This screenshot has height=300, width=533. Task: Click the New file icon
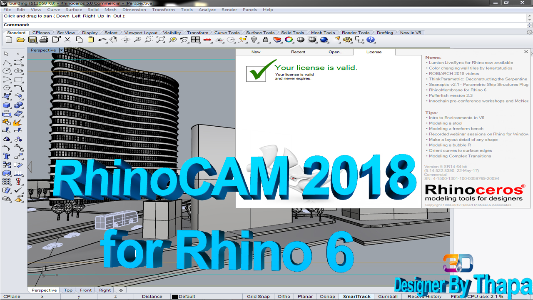click(9, 40)
